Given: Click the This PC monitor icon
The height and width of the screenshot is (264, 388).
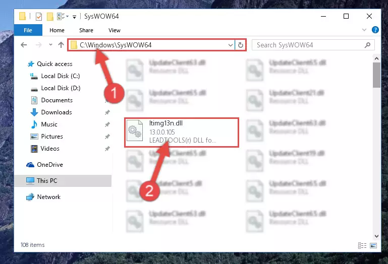Looking at the screenshot, I should click(30, 181).
